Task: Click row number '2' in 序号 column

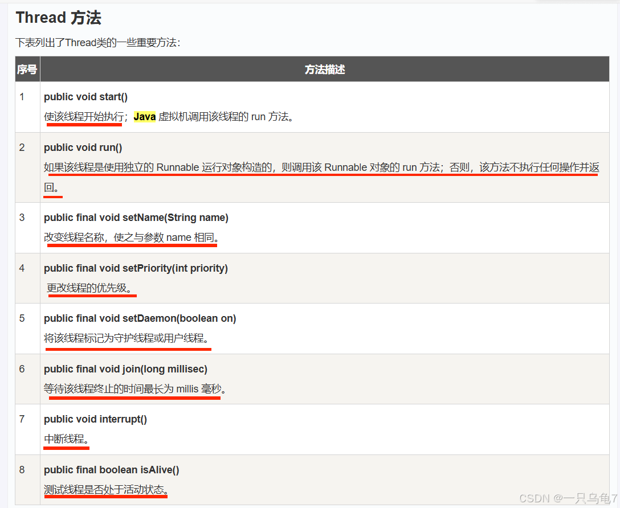Action: [x=22, y=148]
